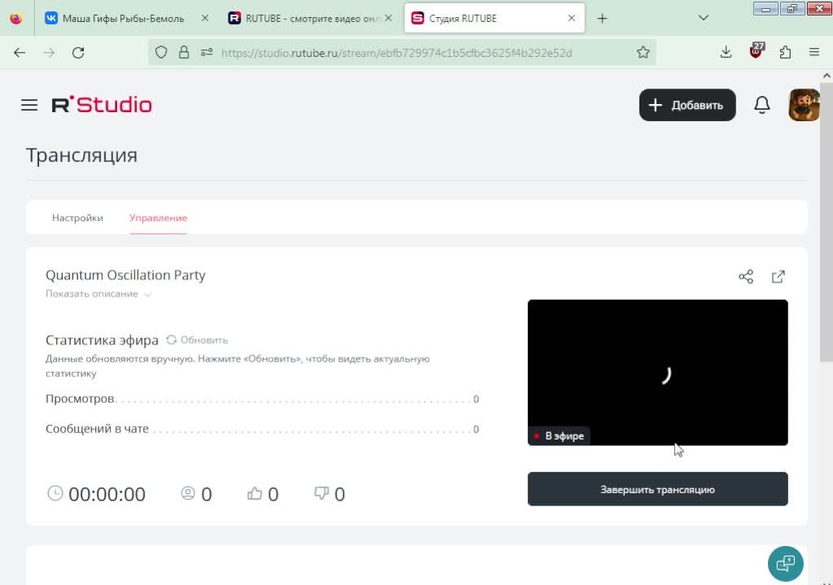
Task: Open the notifications bell
Action: coord(761,105)
